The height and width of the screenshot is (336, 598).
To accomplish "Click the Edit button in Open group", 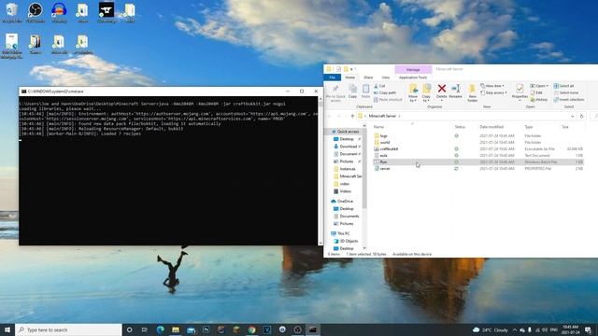I will (x=536, y=92).
